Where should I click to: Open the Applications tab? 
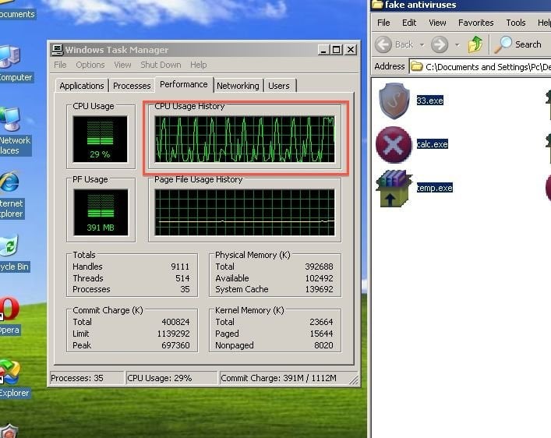coord(82,86)
